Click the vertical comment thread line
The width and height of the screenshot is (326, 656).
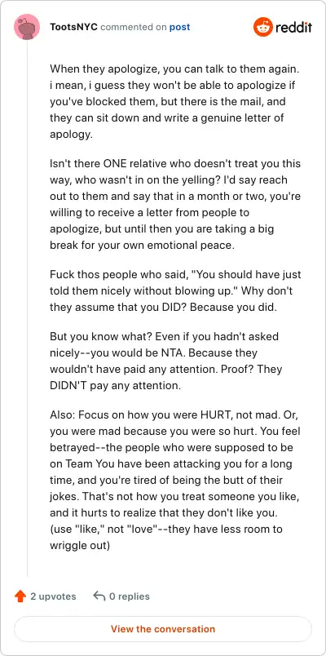(x=27, y=309)
